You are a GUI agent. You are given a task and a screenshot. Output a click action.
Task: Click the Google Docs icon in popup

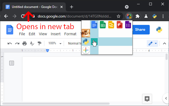[94, 25]
